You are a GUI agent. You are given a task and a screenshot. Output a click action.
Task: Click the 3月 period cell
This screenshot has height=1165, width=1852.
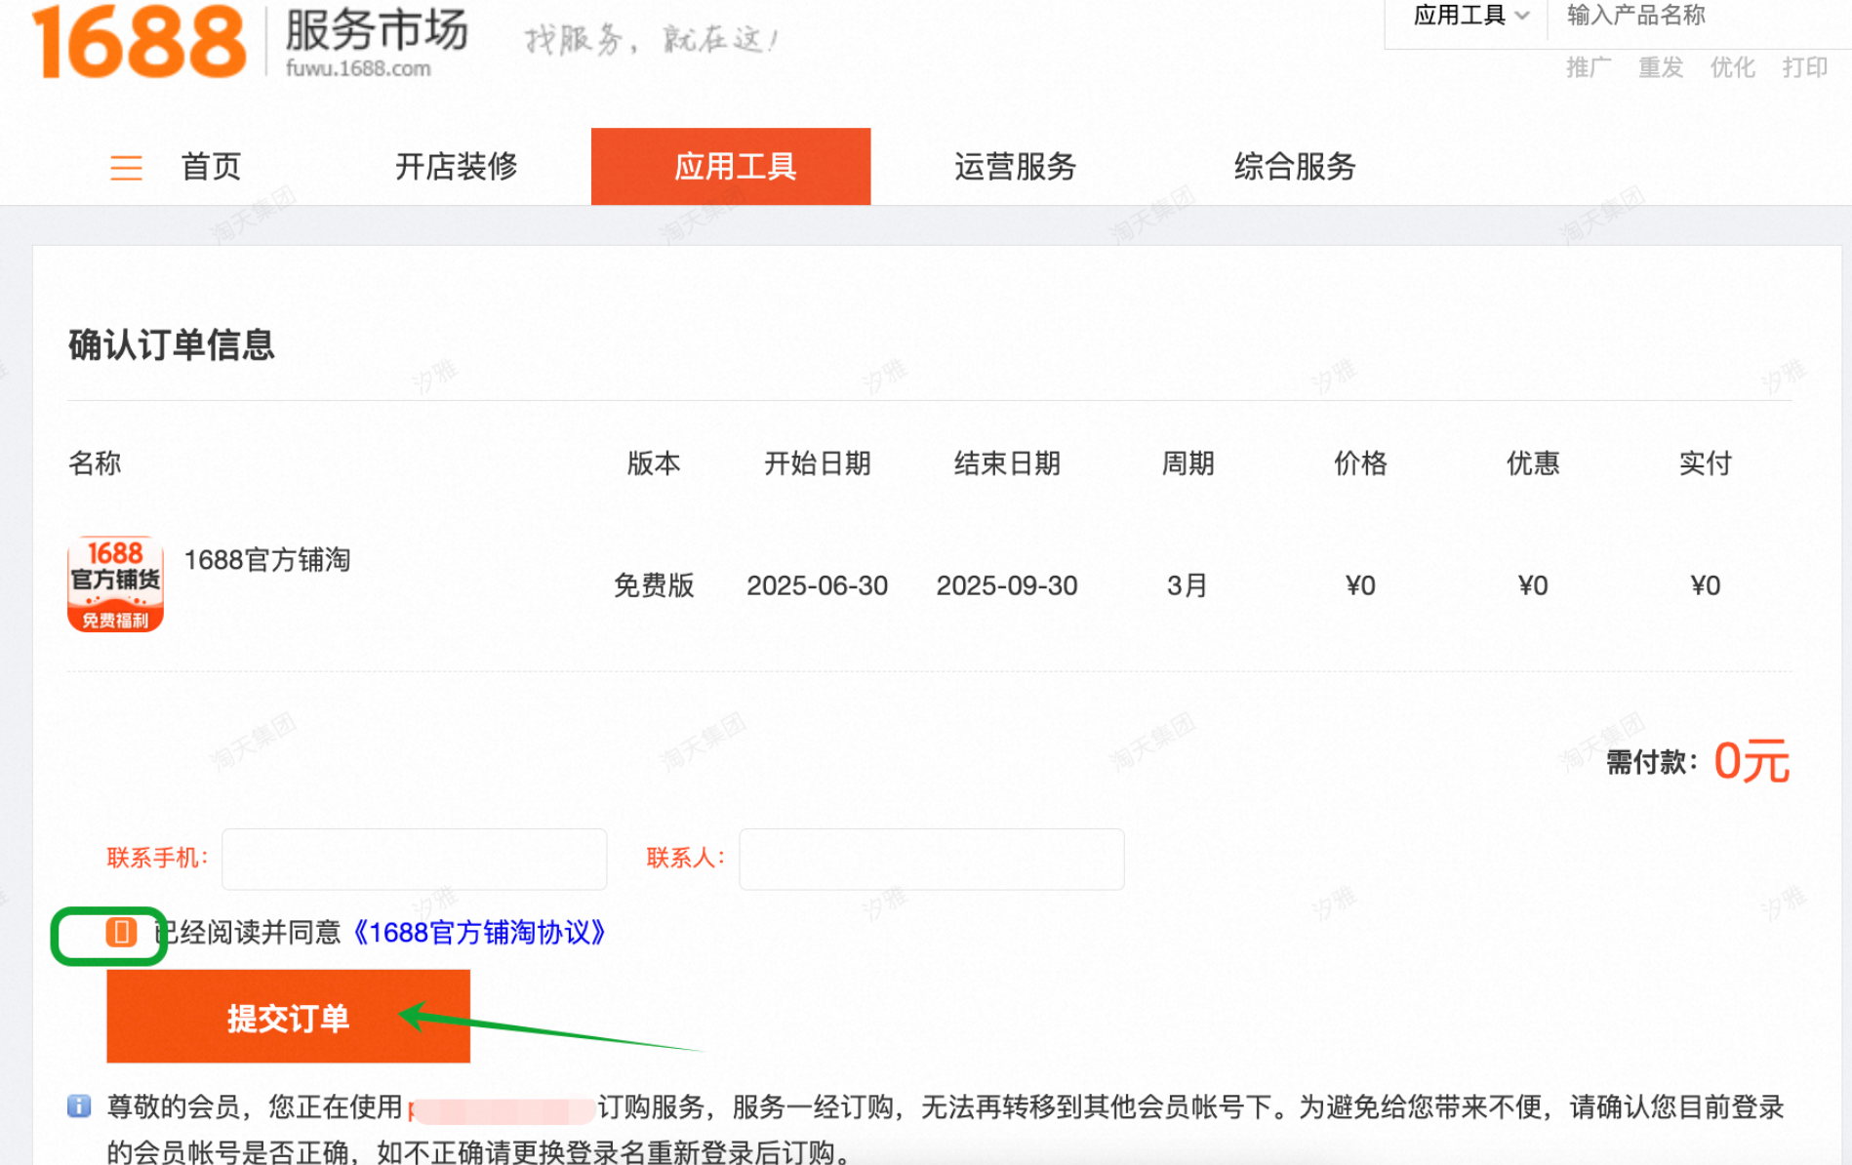click(x=1188, y=585)
